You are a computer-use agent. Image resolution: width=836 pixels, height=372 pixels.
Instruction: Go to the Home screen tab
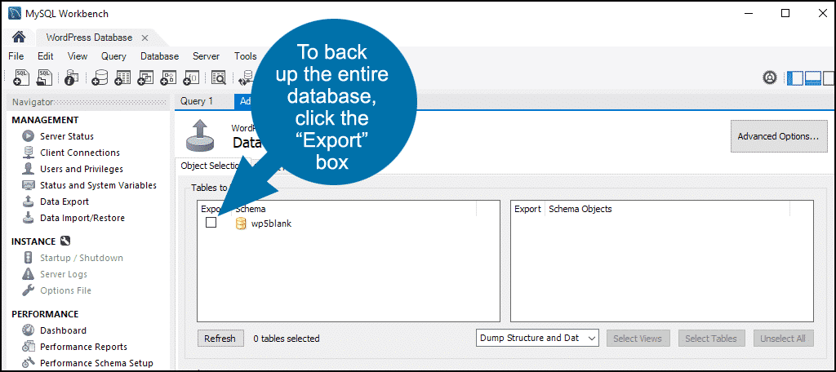19,38
